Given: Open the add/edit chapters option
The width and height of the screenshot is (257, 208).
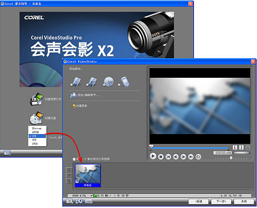Looking at the screenshot, I should pyautogui.click(x=85, y=95).
